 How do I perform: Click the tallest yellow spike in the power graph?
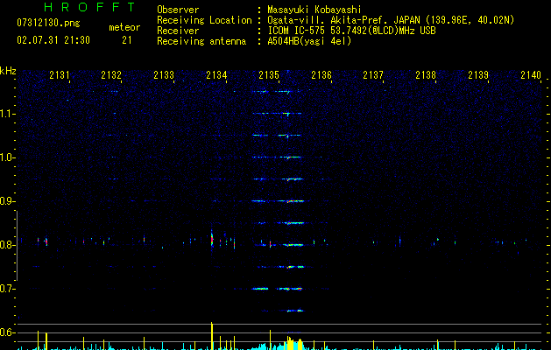coord(211,336)
